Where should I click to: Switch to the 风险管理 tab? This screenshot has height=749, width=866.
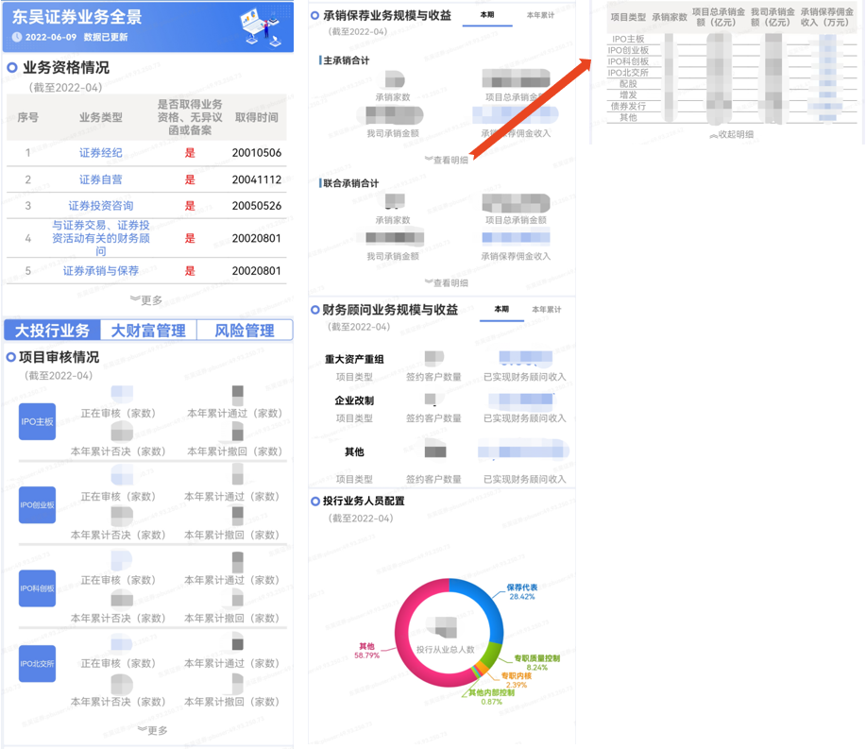(x=244, y=331)
